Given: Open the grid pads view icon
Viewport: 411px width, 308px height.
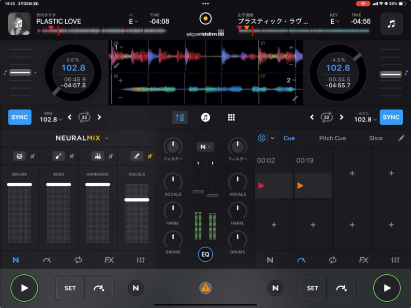Looking at the screenshot, I should pyautogui.click(x=231, y=117).
